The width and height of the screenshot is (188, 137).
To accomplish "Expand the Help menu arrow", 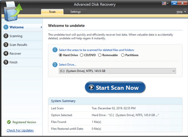I will point(185,11).
